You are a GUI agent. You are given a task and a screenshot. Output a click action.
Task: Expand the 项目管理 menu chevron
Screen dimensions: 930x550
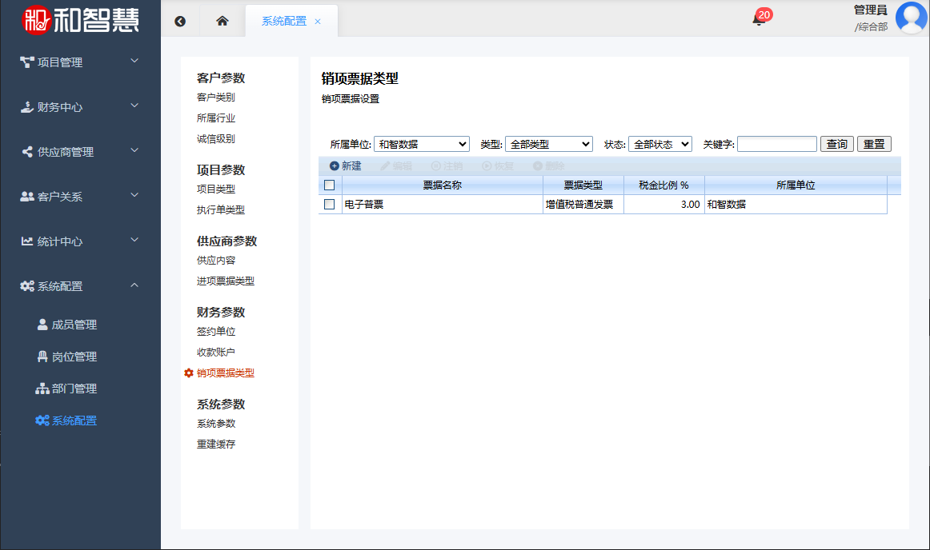click(134, 61)
